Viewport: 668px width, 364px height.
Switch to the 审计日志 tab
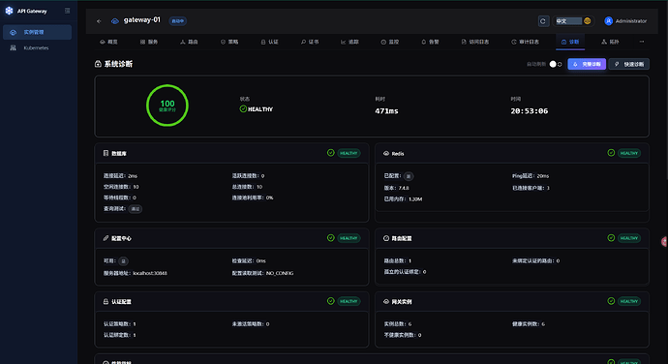[x=526, y=42]
